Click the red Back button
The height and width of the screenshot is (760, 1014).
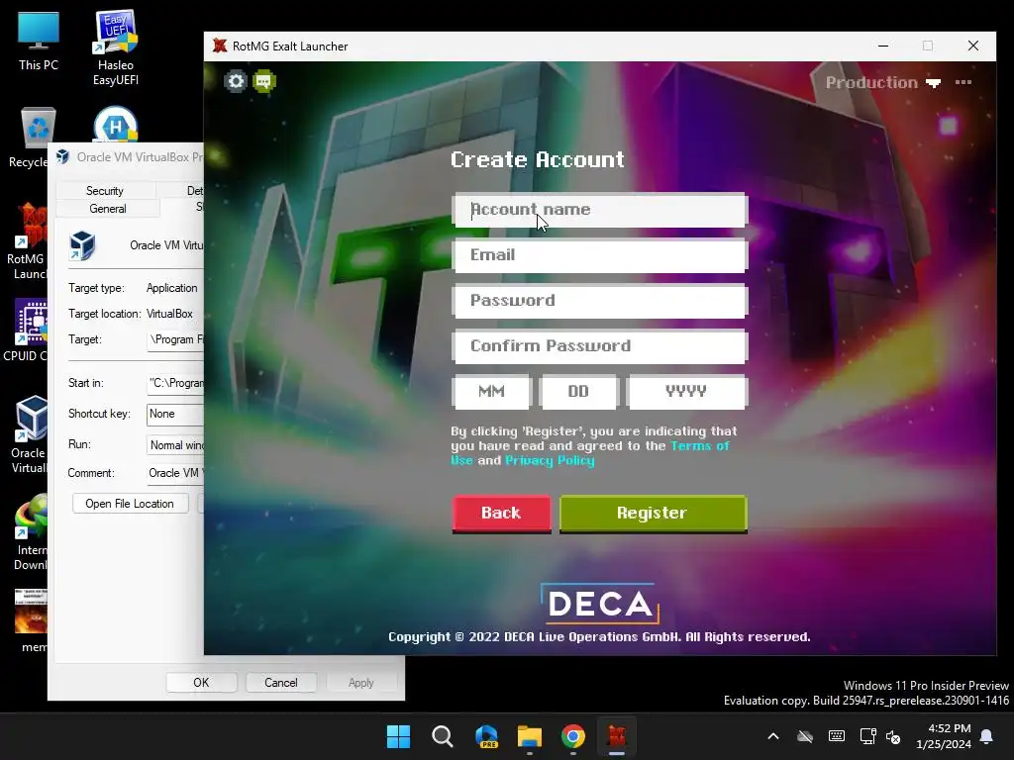point(501,514)
